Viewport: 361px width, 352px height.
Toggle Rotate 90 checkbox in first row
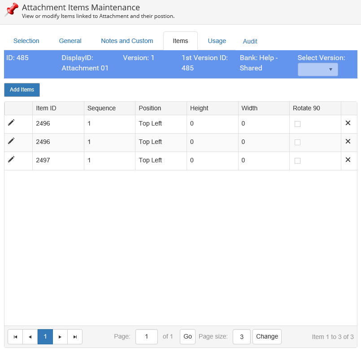(297, 124)
